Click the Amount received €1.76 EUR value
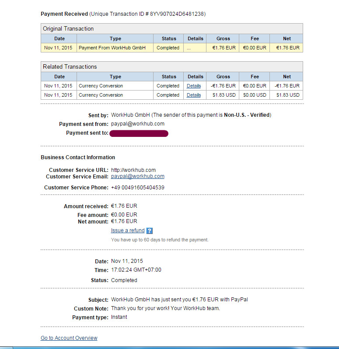 pos(124,206)
